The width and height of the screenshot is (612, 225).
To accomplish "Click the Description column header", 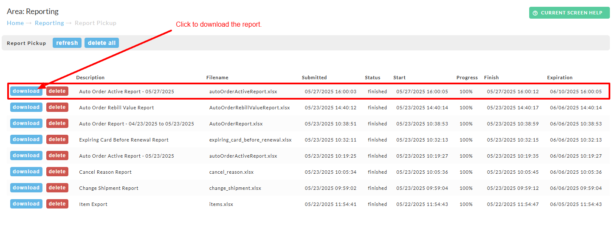I will [90, 78].
